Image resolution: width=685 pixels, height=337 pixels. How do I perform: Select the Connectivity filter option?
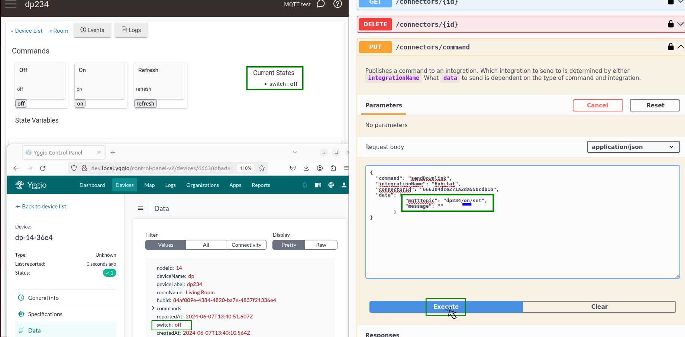point(246,245)
